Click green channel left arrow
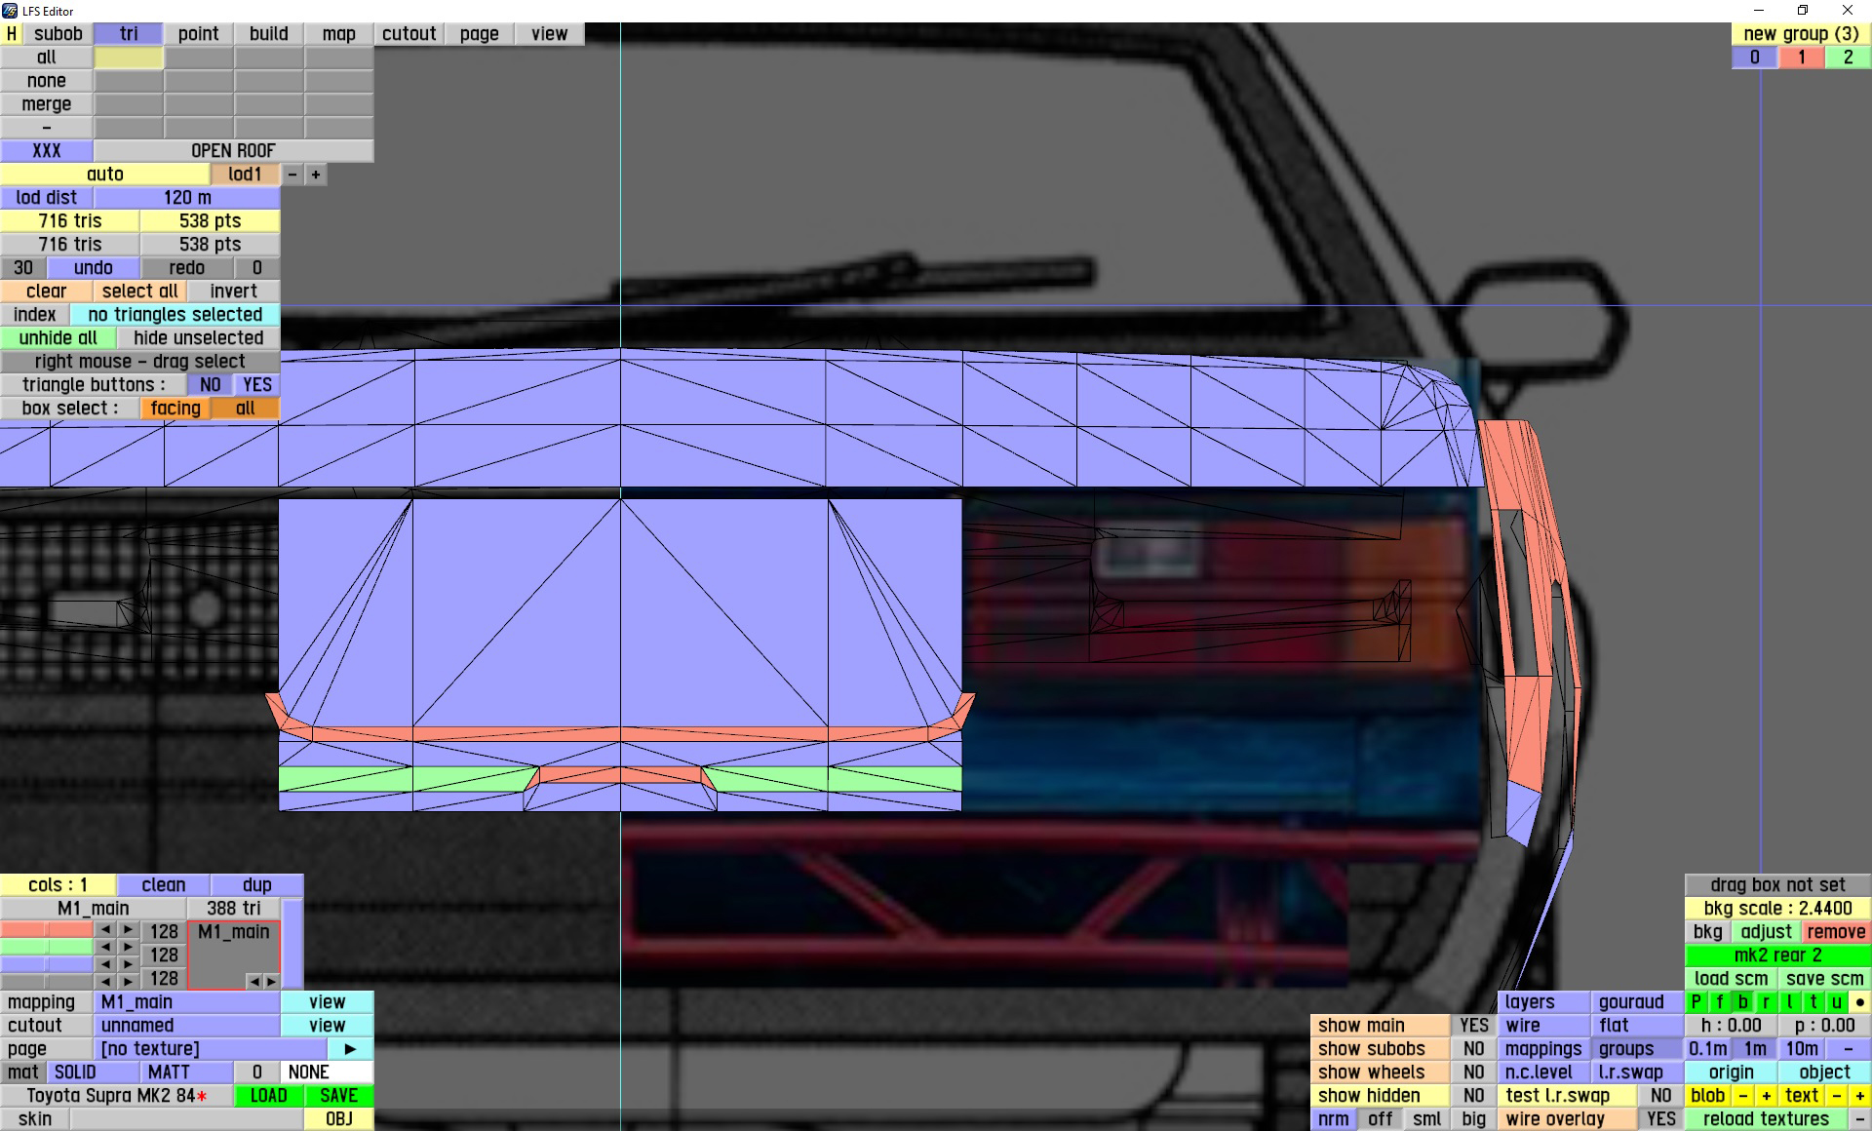The width and height of the screenshot is (1872, 1131). coord(105,946)
